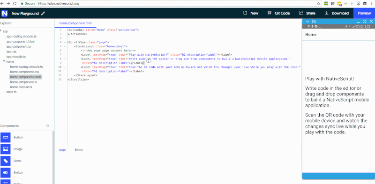This screenshot has width=375, height=184.
Task: Switch to the Logs tab
Action: click(62, 150)
